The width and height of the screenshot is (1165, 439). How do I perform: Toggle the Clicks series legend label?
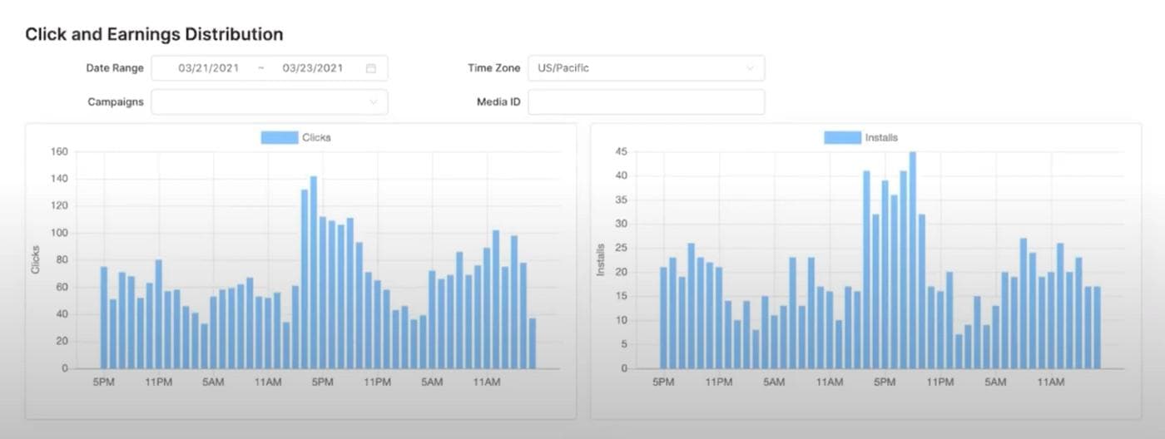click(x=316, y=137)
